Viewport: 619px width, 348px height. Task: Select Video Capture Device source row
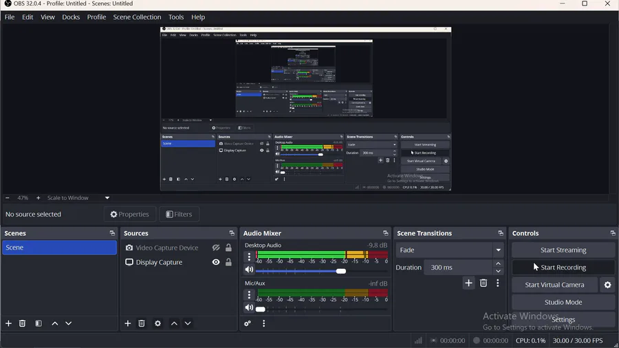(x=178, y=248)
